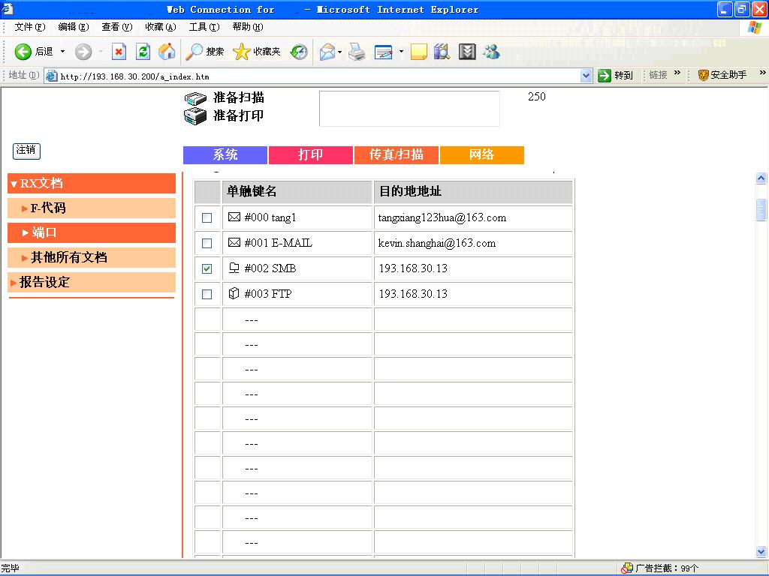Check the box for #000 tang1

tap(207, 218)
